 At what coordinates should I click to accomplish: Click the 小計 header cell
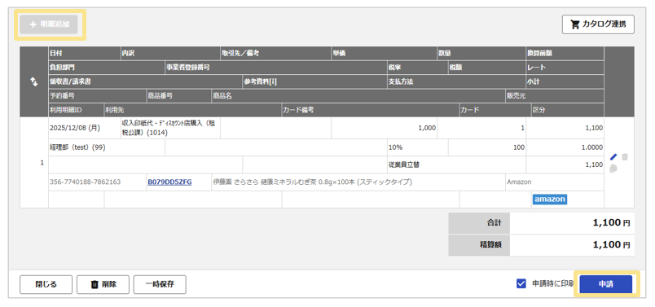point(565,81)
